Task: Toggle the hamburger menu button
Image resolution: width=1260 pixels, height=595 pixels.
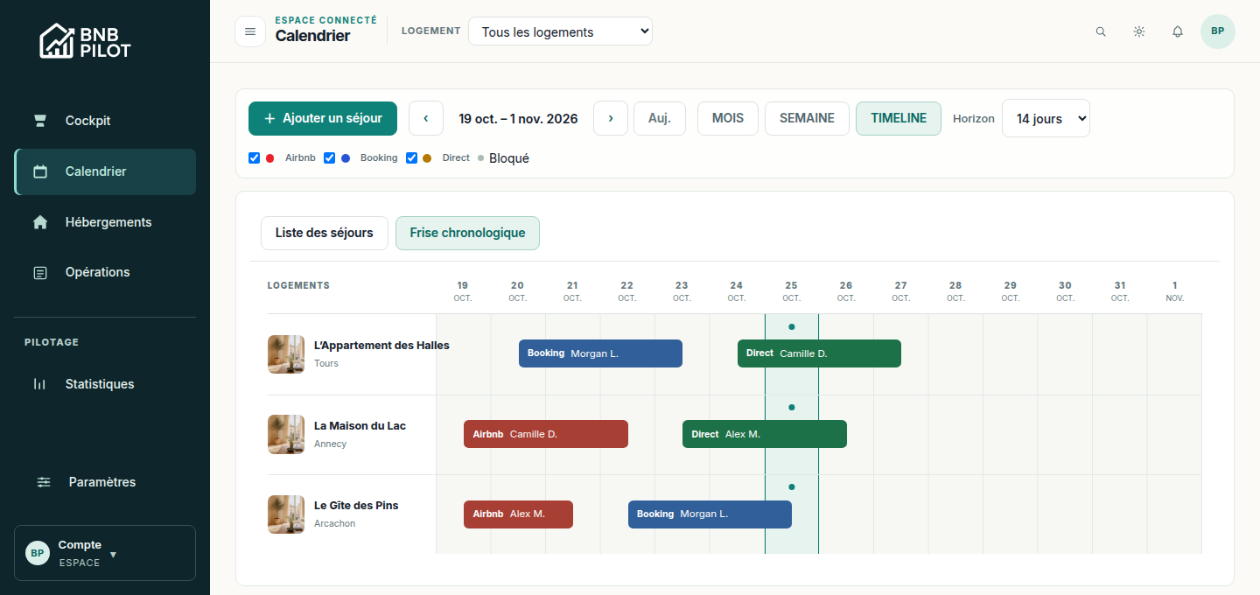Action: pos(250,31)
